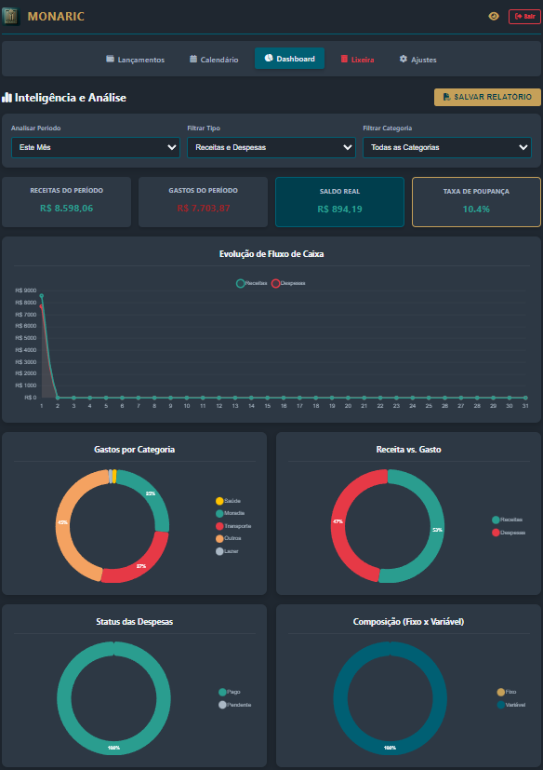This screenshot has width=543, height=770.
Task: Toggle Despesas series in cash flow legend
Action: click(x=288, y=283)
